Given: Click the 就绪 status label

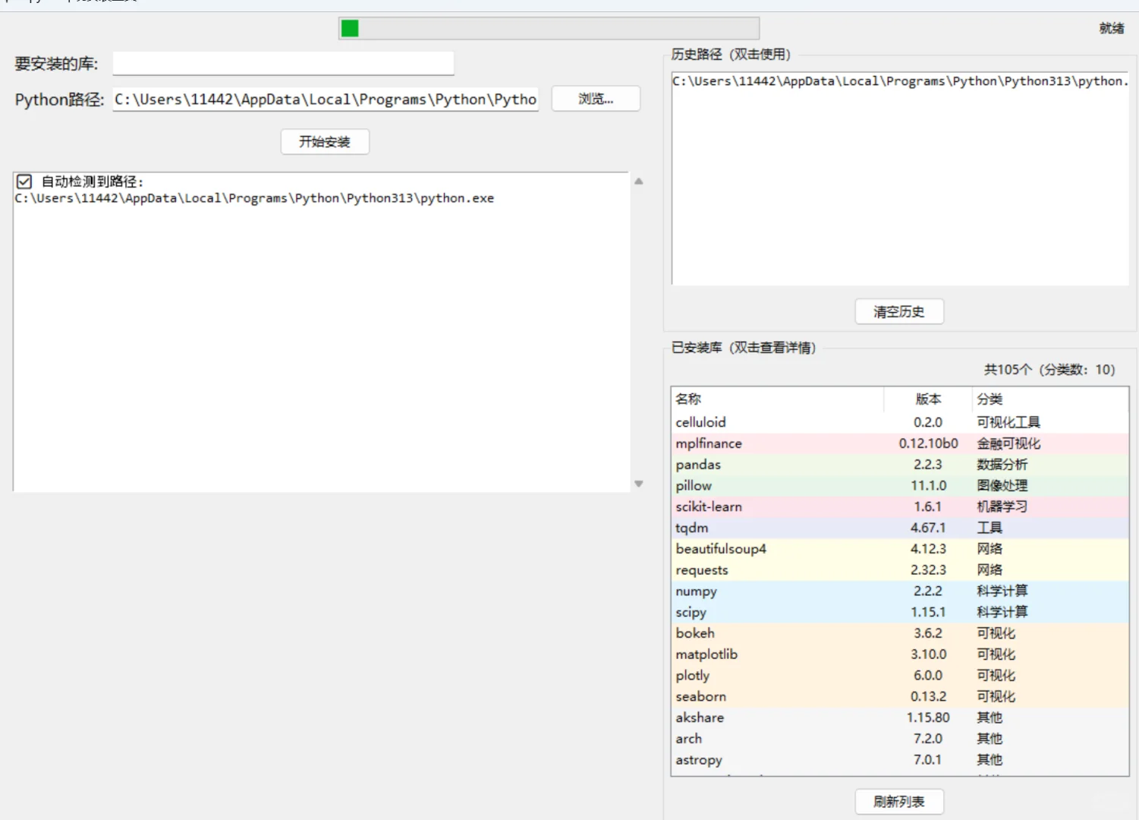Looking at the screenshot, I should coord(1112,28).
